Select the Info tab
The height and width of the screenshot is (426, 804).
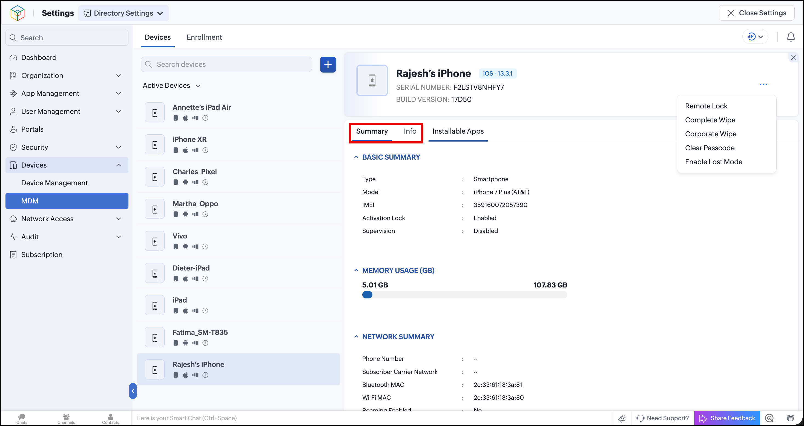point(410,131)
